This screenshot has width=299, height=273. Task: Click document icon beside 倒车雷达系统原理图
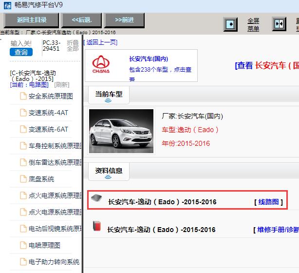[x=23, y=162]
